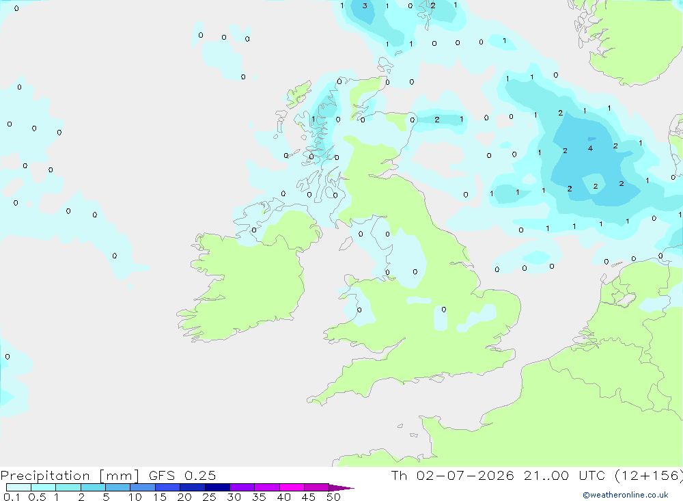Click the legend label '25'

pos(209,497)
